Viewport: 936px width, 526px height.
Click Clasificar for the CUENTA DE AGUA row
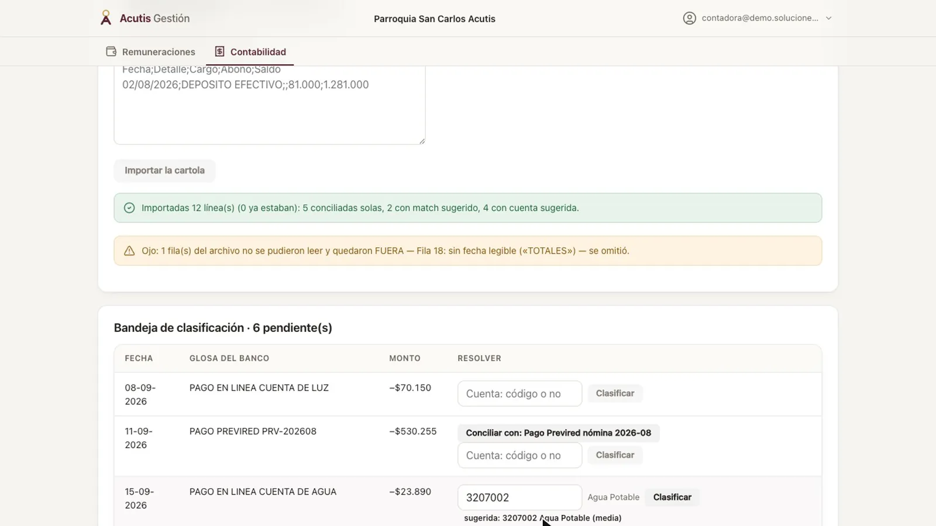coord(672,497)
